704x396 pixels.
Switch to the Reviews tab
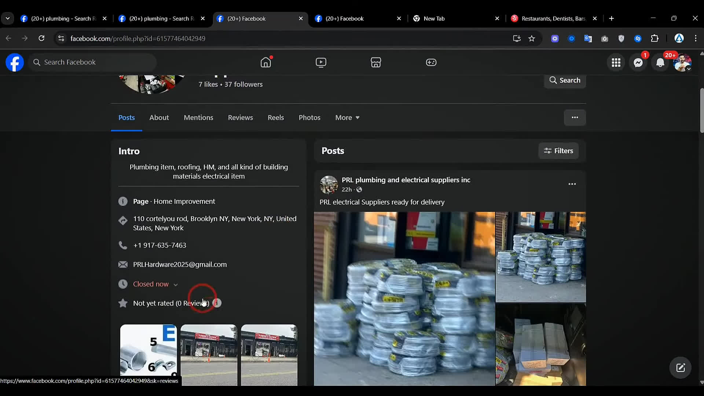tap(241, 118)
